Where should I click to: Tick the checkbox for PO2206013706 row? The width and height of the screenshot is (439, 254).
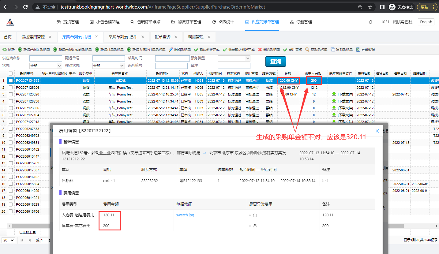(x=11, y=211)
